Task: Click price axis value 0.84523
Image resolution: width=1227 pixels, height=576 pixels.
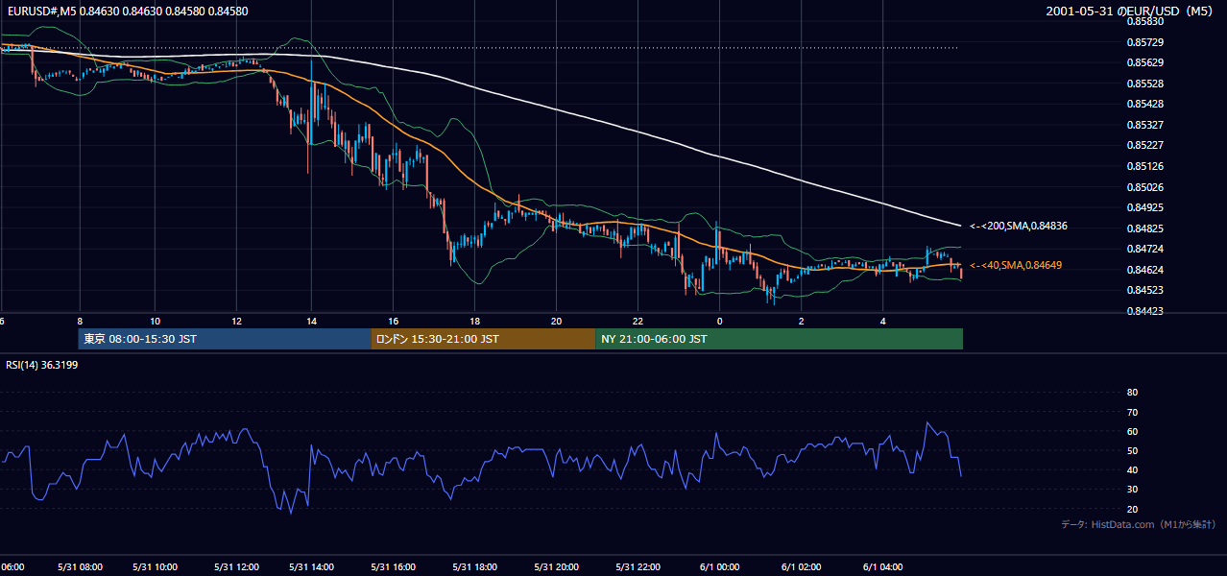Action: tap(1144, 290)
